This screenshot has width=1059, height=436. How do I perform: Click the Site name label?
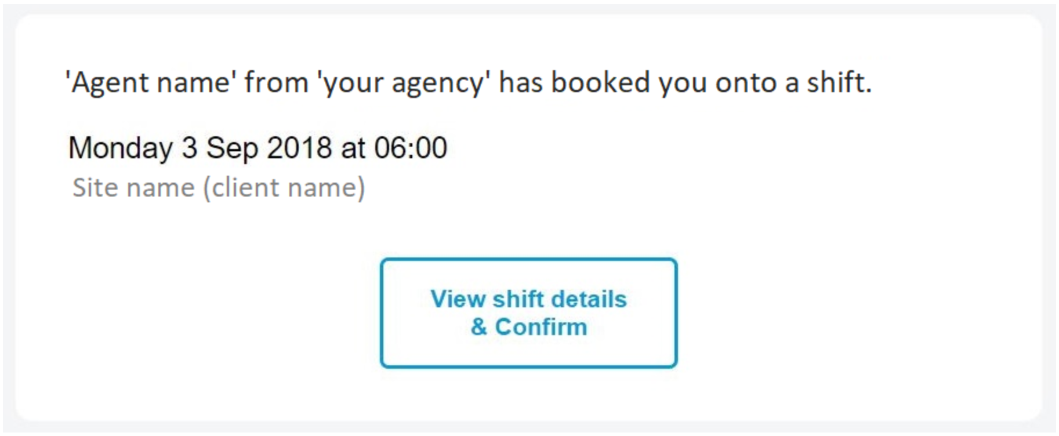133,188
